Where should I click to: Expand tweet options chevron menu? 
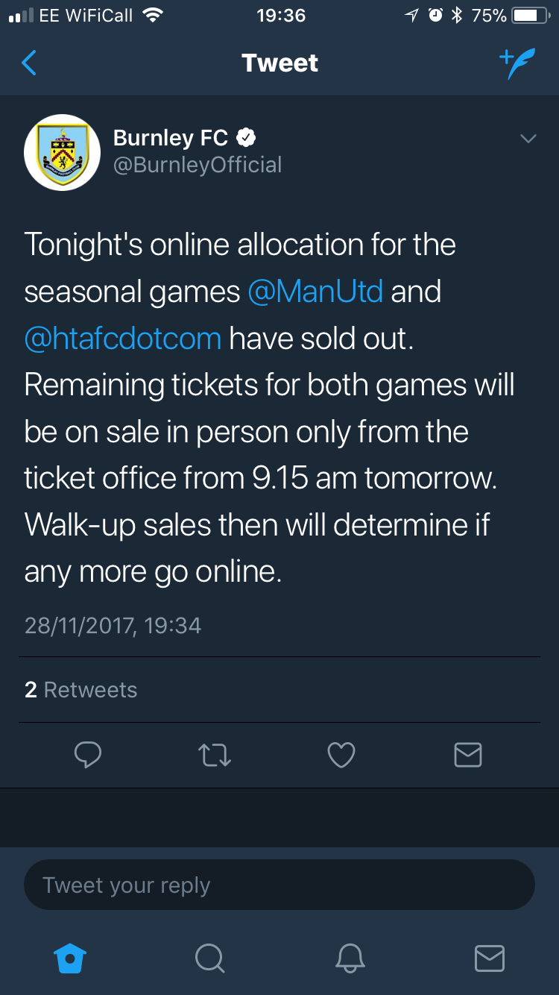pos(528,139)
